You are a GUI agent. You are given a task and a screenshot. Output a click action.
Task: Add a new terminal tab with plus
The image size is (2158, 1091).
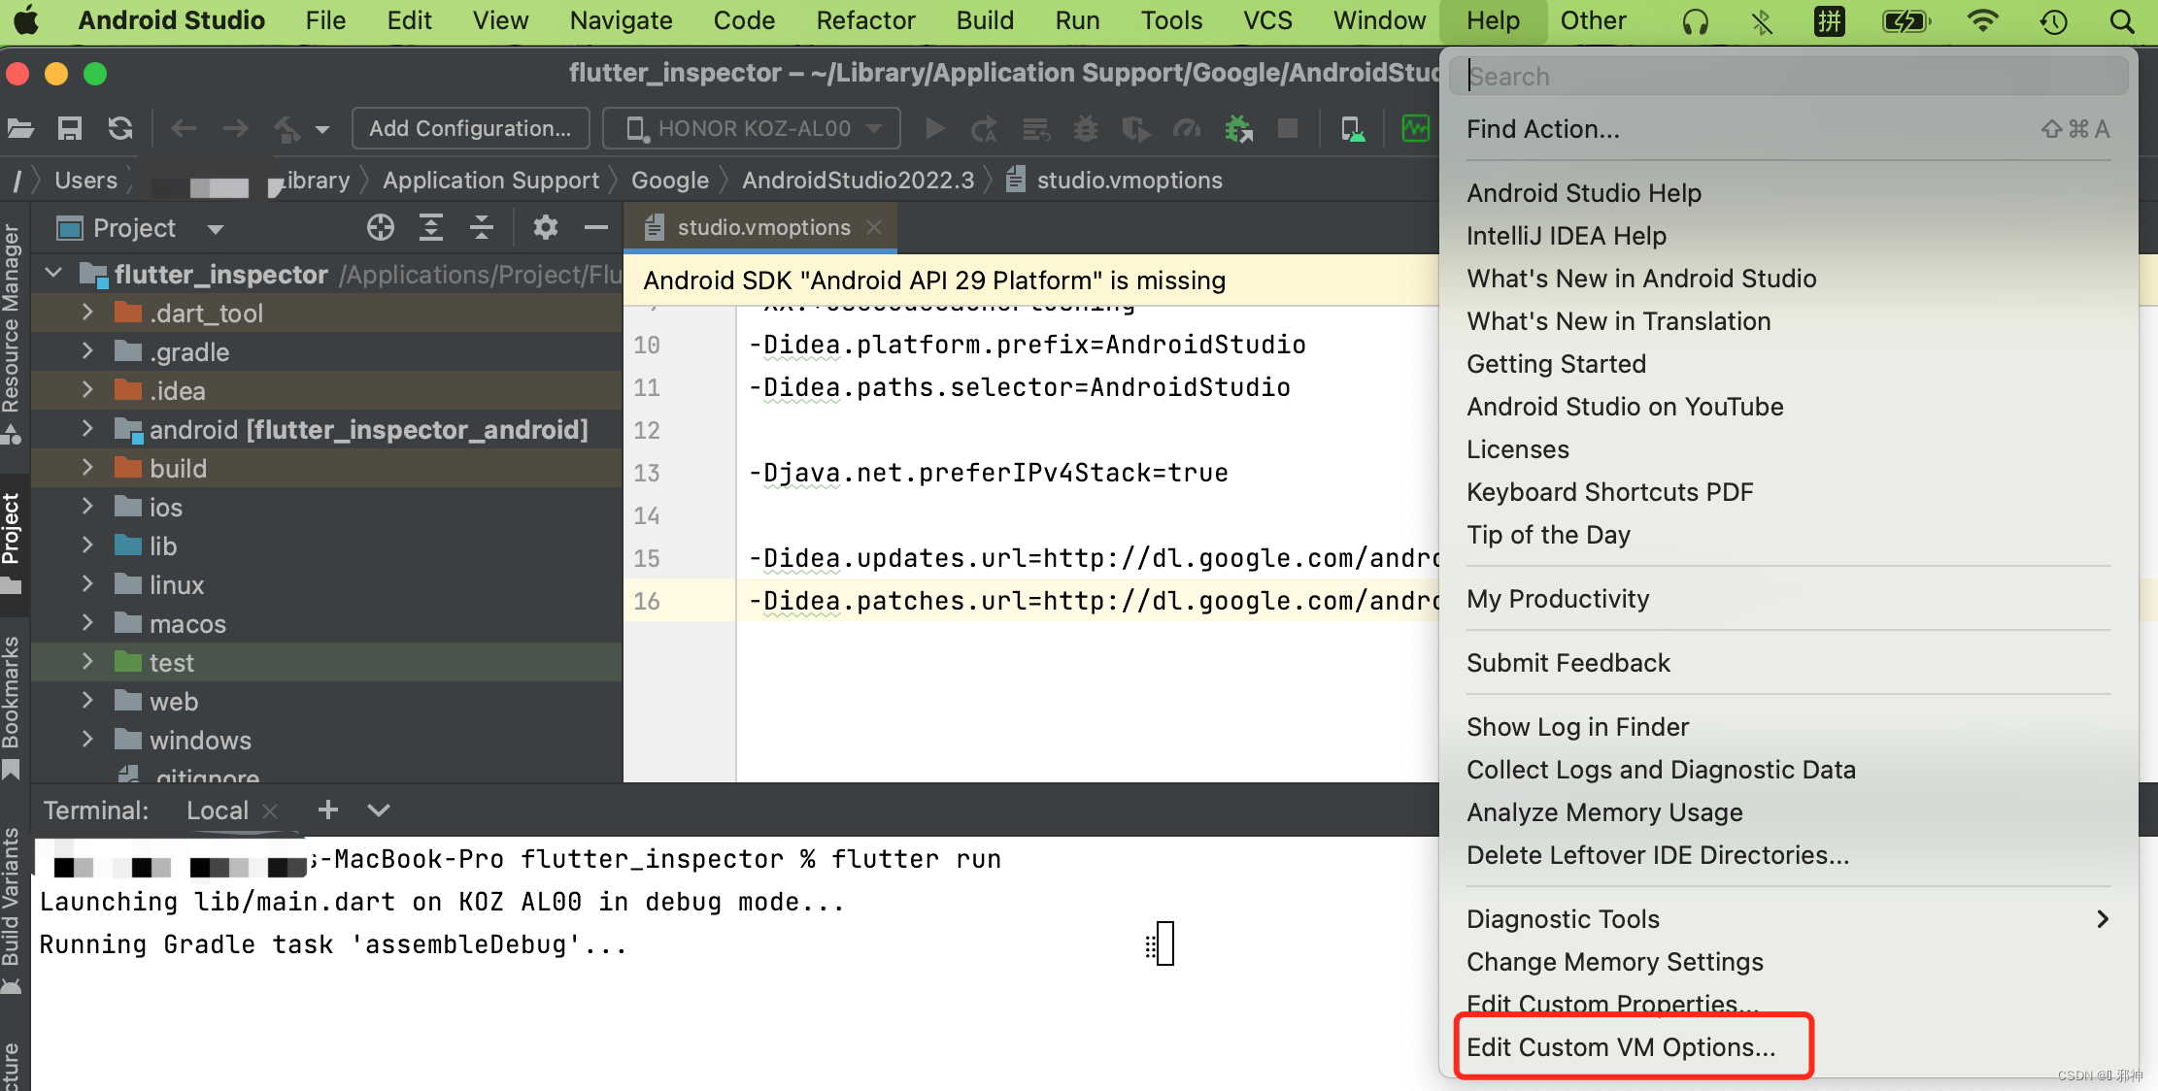pyautogui.click(x=328, y=810)
